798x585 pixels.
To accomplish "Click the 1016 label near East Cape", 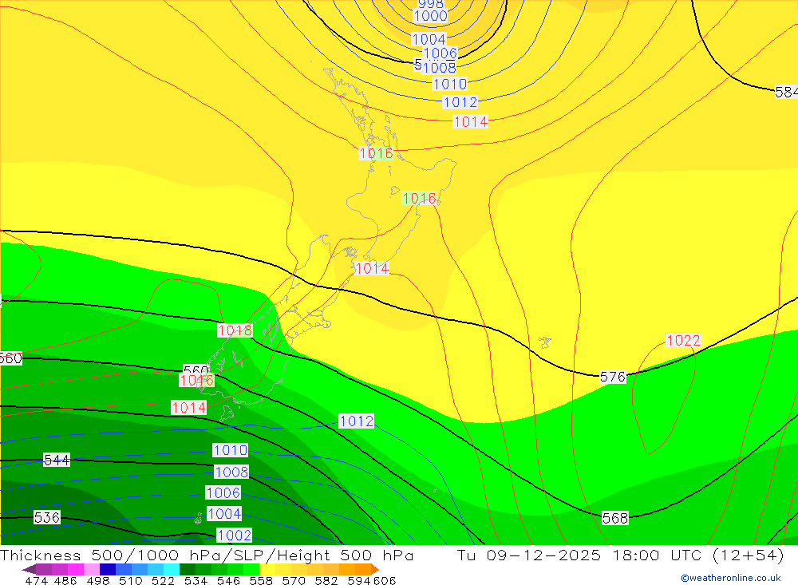I will coord(419,198).
